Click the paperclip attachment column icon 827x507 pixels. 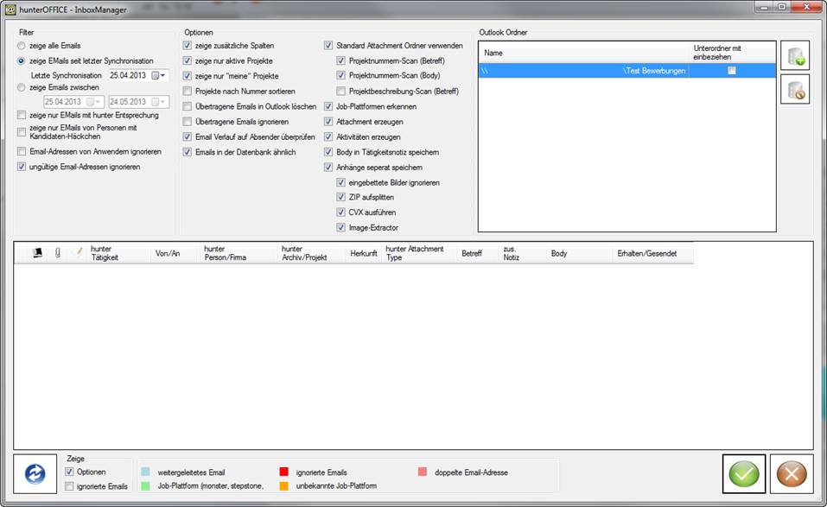click(58, 253)
